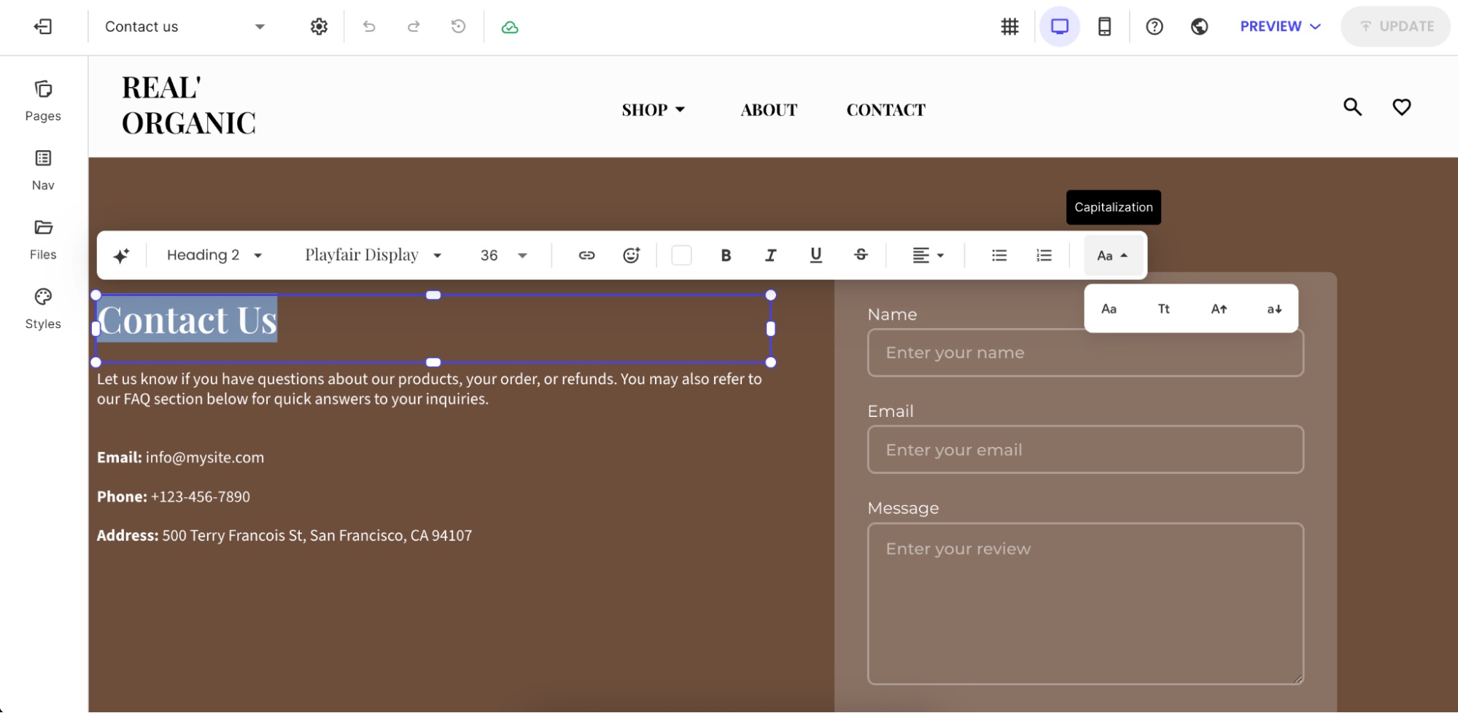Image resolution: width=1458 pixels, height=713 pixels.
Task: Apply numbered list
Action: pos(1044,255)
